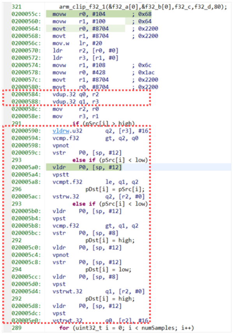Click the vpst at address 020005d0
Image resolution: width=233 pixels, height=334 pixels.
tap(59, 284)
